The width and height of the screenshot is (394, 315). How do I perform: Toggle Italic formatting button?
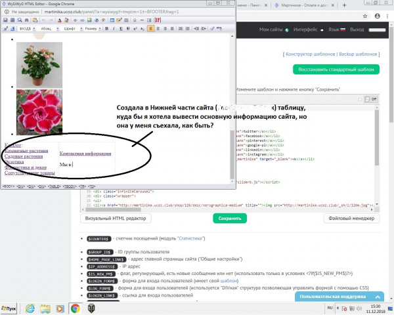coord(114,29)
